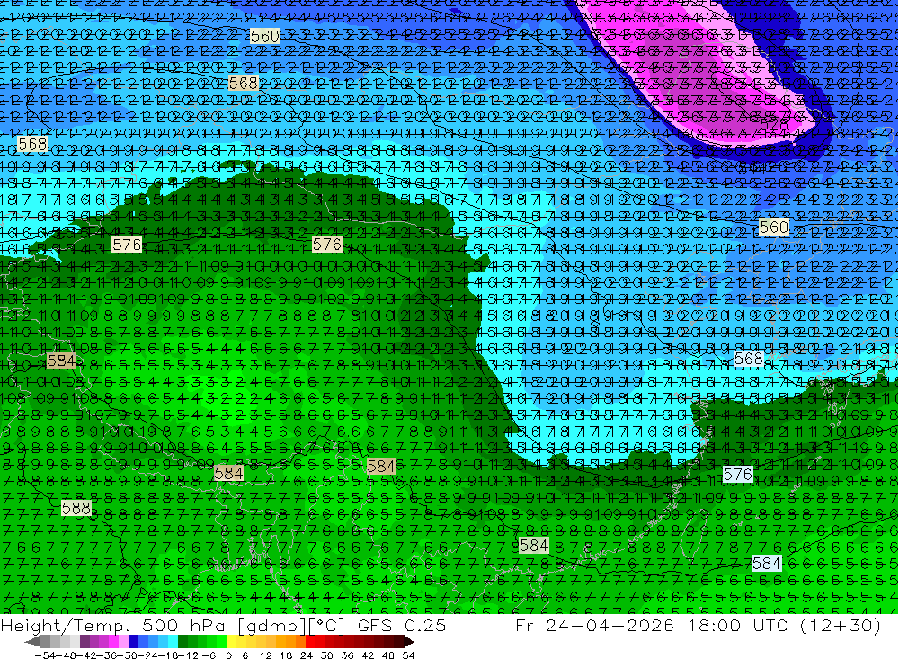The width and height of the screenshot is (899, 659).
Task: Click the dark red arrow ending the color scale
Action: pyautogui.click(x=409, y=642)
